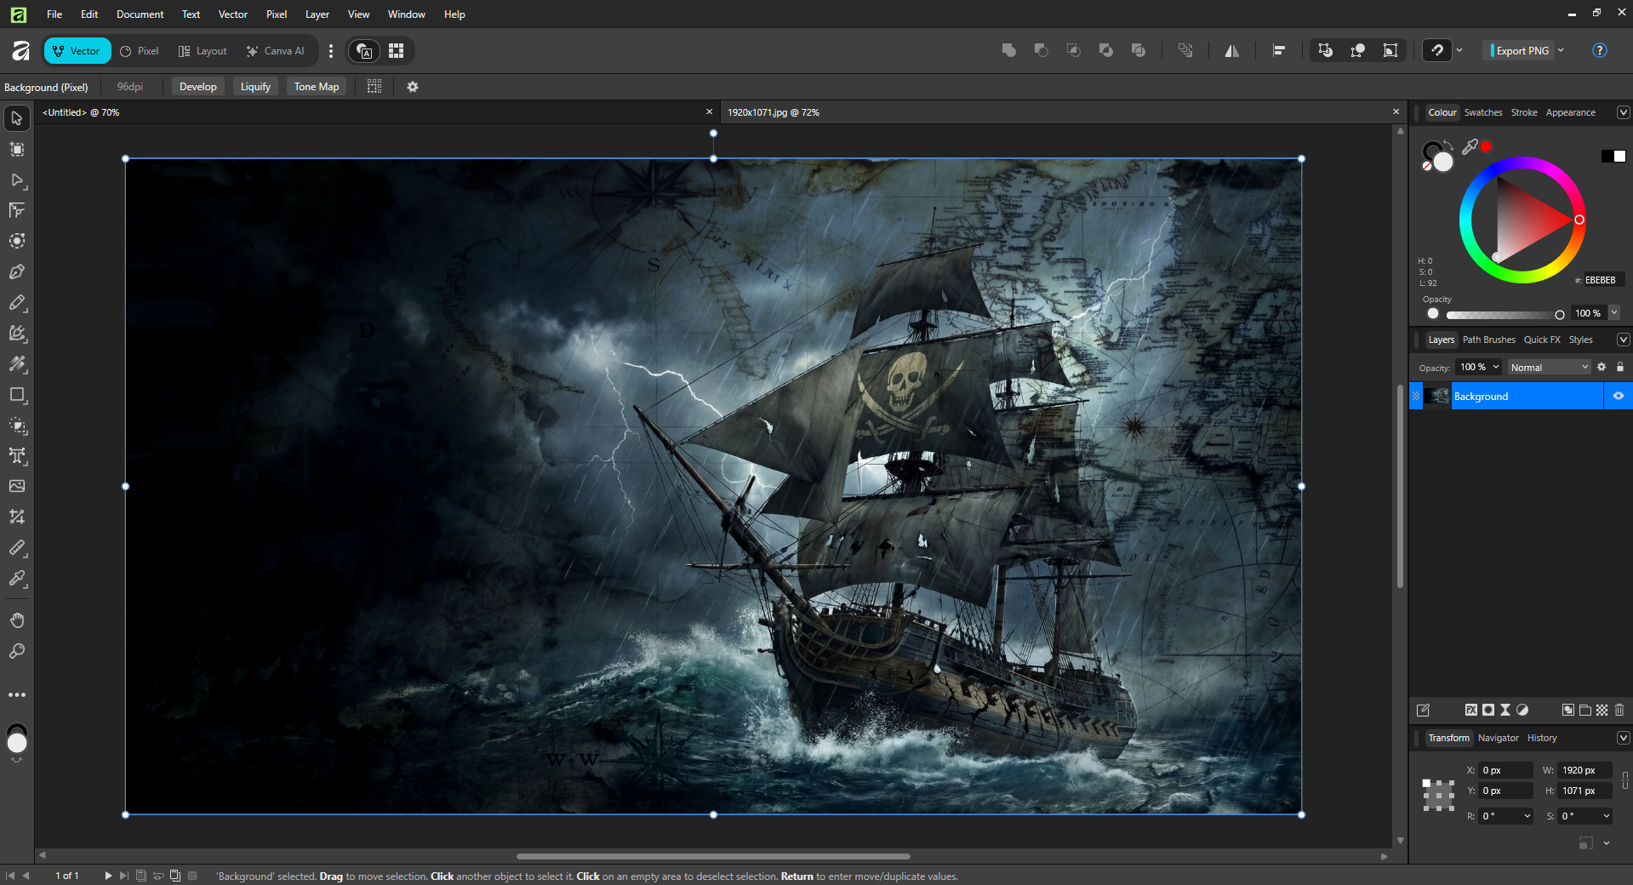Switch to the Vector studio
Image resolution: width=1633 pixels, height=885 pixels.
point(77,51)
